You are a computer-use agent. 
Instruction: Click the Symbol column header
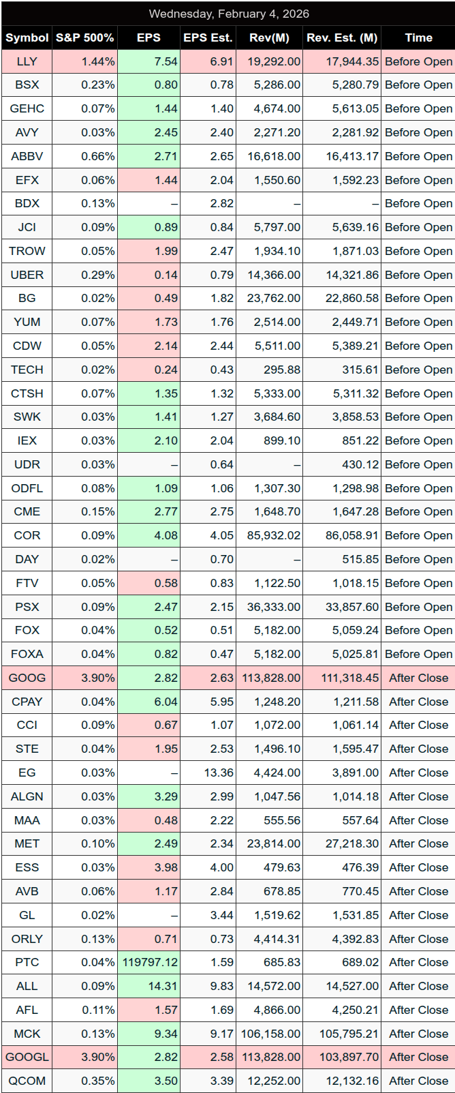(27, 38)
